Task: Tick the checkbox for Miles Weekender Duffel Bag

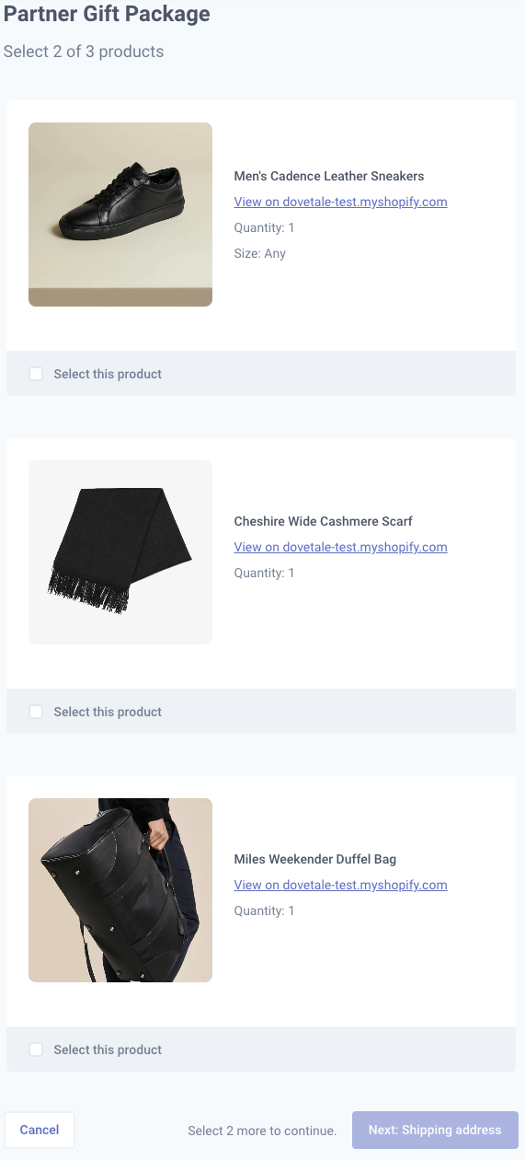Action: pos(36,1050)
